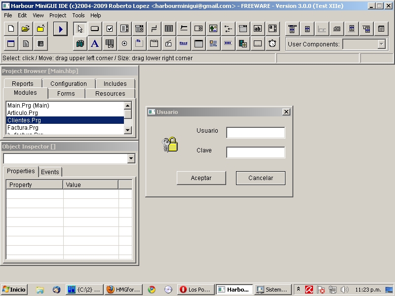Image resolution: width=395 pixels, height=296 pixels.
Task: Select the Properties tab in Object Inspector
Action: (21, 171)
